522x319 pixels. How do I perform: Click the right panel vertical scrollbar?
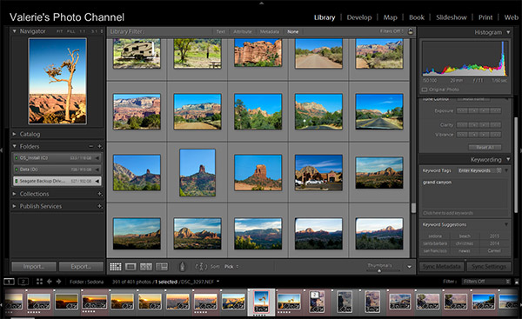516,164
